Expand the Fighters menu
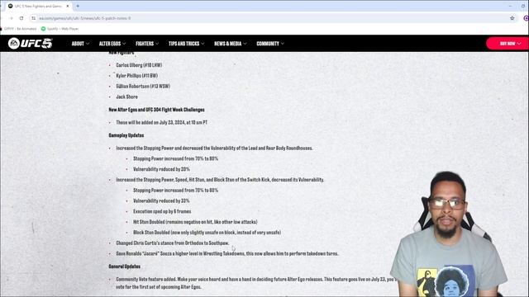 tap(147, 44)
